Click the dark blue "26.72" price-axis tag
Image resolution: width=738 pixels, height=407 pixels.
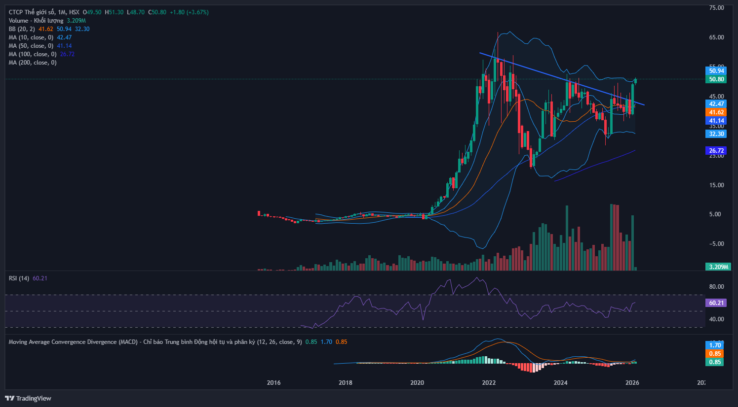click(716, 151)
